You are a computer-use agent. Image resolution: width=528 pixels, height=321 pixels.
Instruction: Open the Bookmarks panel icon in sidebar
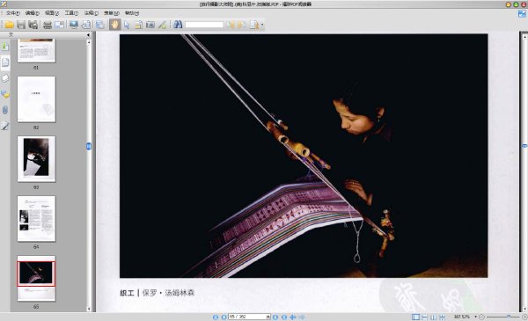point(5,47)
